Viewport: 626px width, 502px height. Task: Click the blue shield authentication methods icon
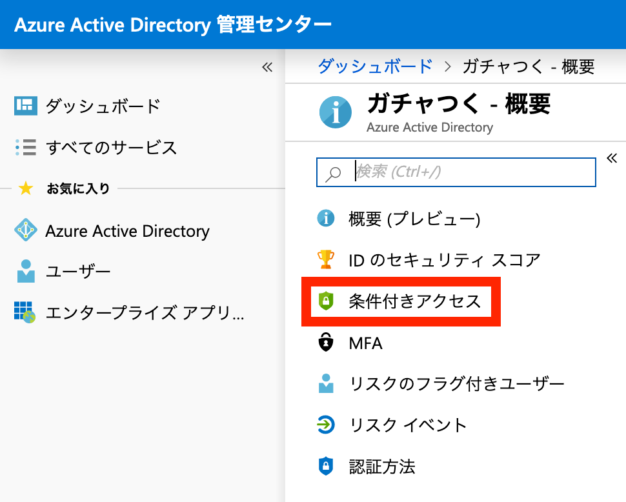[x=326, y=466]
